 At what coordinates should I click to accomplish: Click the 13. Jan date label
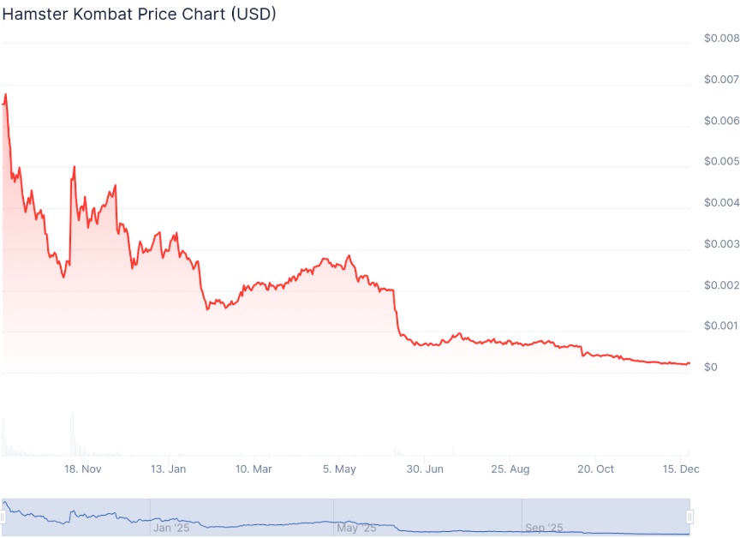click(x=169, y=469)
